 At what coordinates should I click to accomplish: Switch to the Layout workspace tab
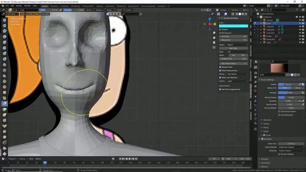point(44,6)
